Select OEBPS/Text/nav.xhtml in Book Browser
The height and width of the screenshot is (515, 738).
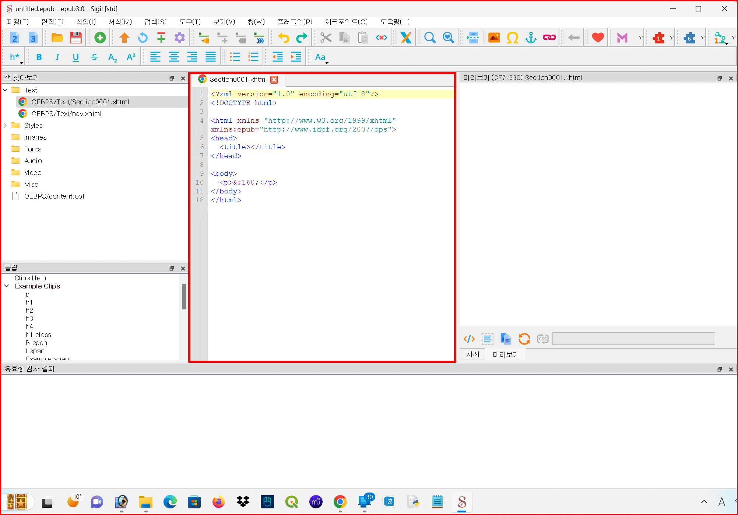point(66,113)
